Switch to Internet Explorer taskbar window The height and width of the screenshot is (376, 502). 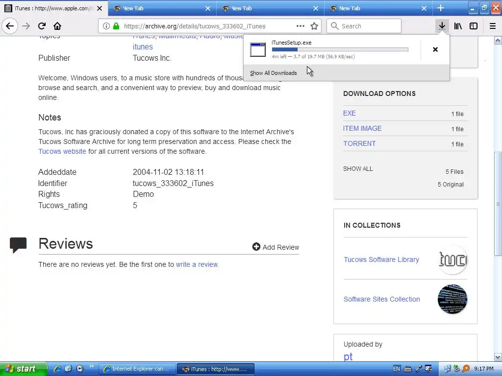point(137,369)
